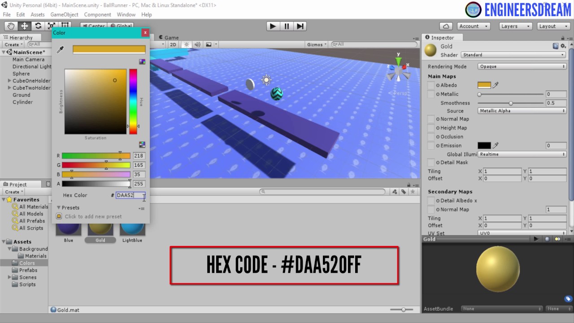Click the Create button in Hierarchy panel
574x323 pixels.
click(x=13, y=44)
